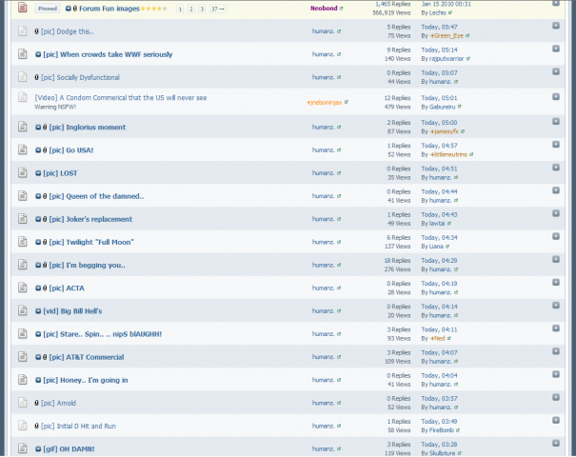Open the 'Forum Fun images' pinned thread
Screen dimensions: 576x457
click(x=109, y=9)
